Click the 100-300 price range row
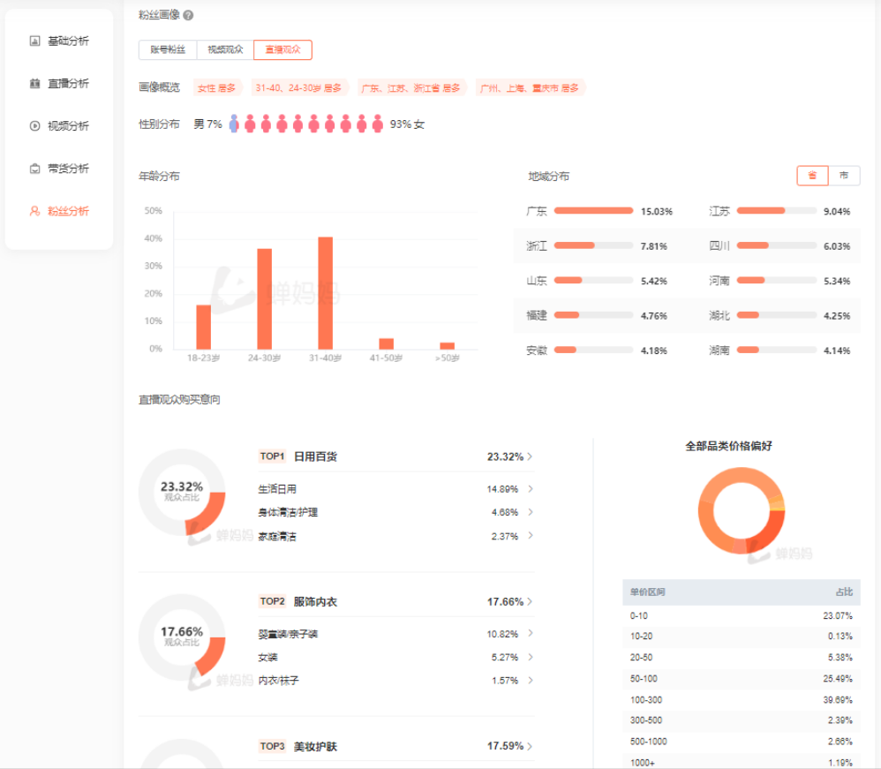 [742, 700]
